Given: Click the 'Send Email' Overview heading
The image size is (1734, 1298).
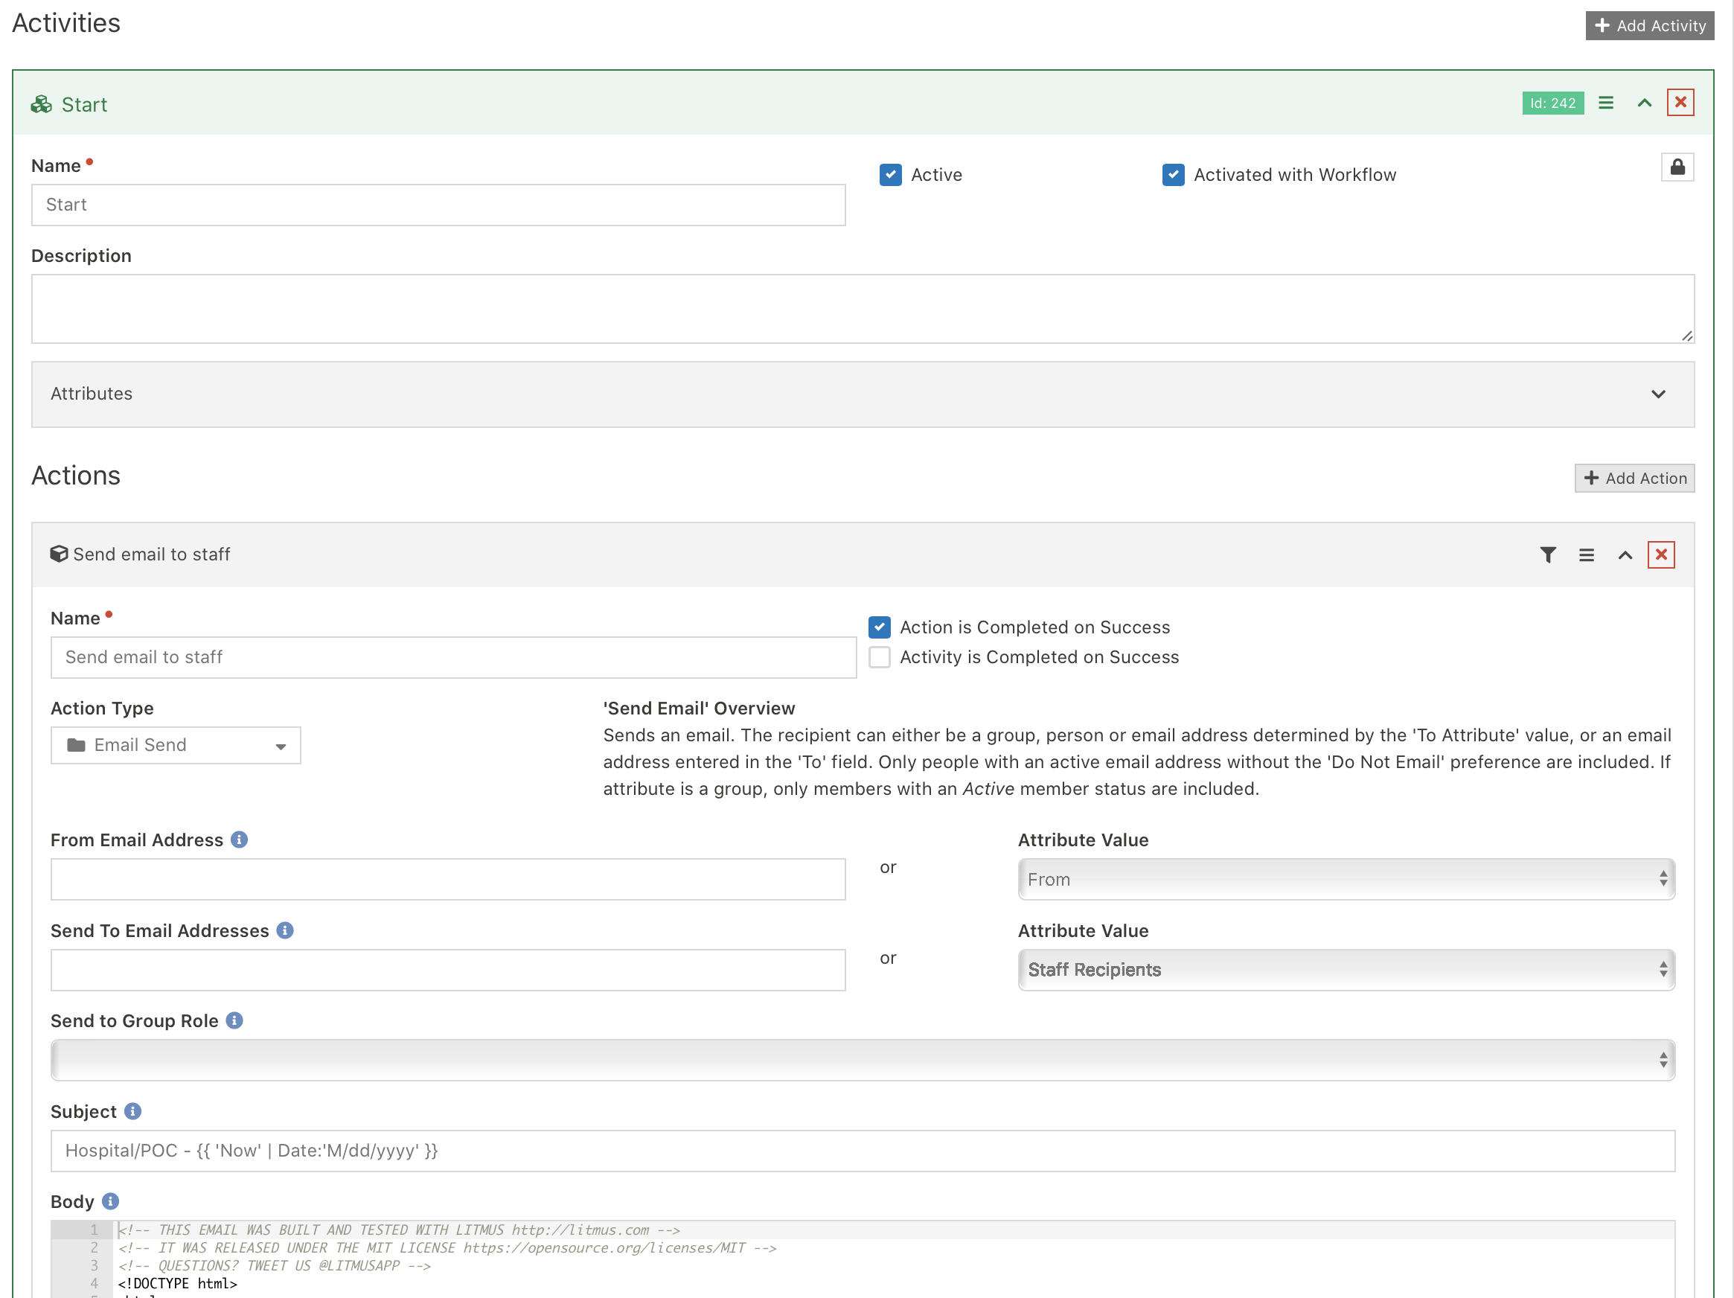Looking at the screenshot, I should pos(699,709).
